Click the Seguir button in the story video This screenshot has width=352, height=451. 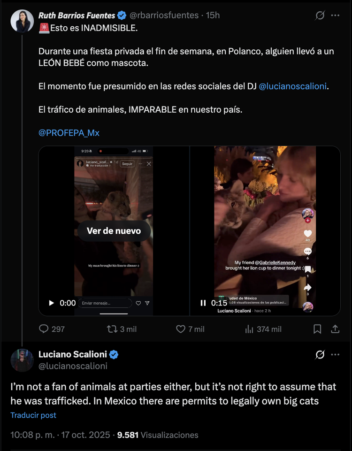tap(127, 164)
